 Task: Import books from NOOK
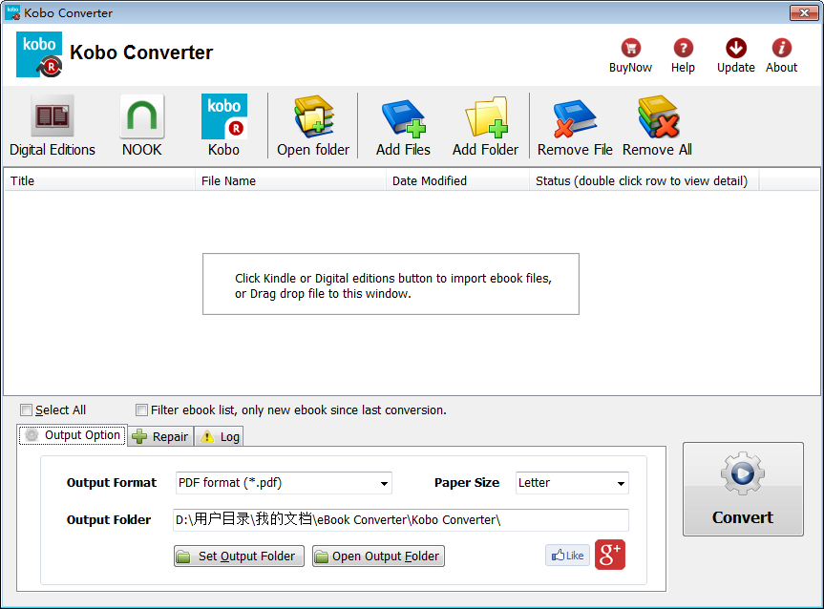(142, 126)
